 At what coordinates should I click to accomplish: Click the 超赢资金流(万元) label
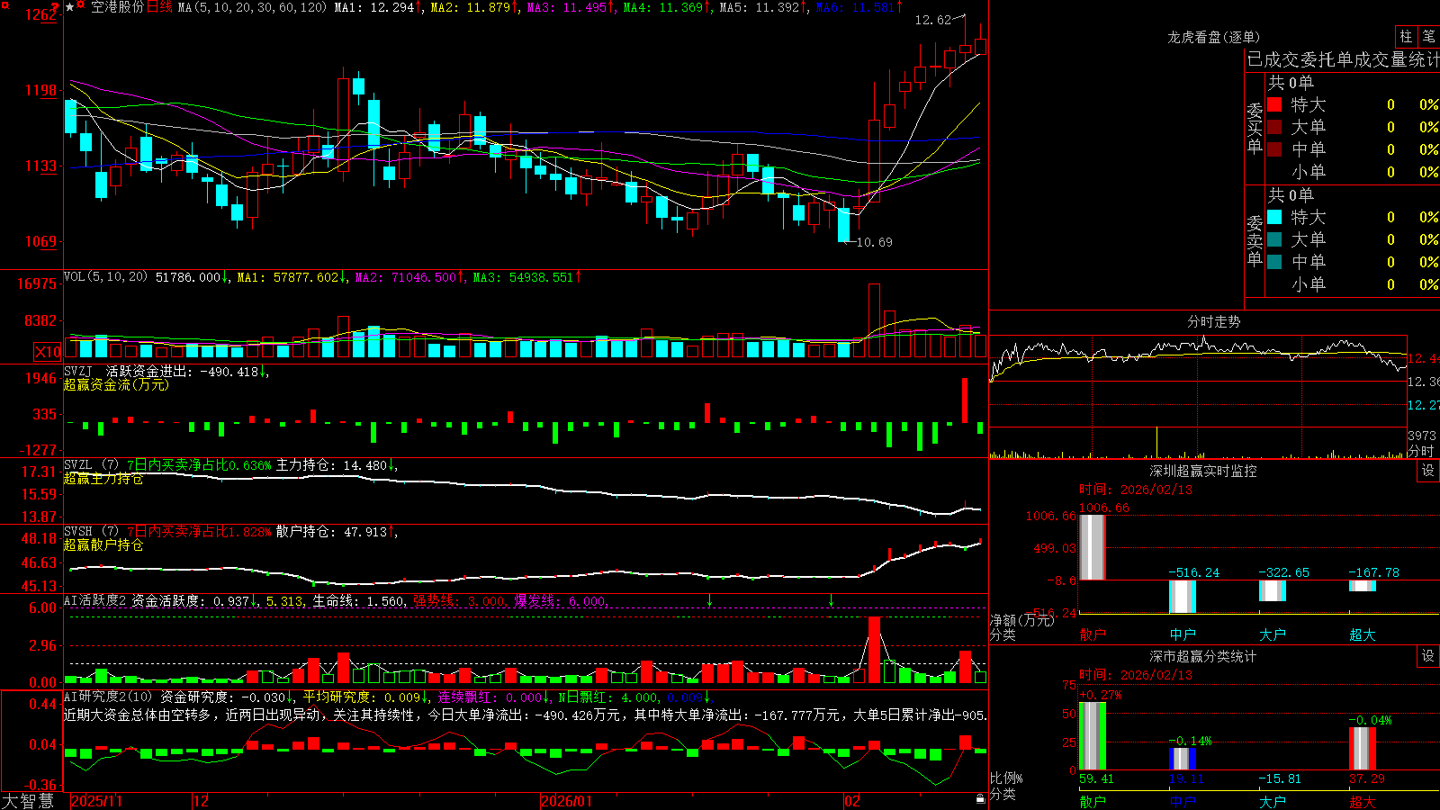116,384
